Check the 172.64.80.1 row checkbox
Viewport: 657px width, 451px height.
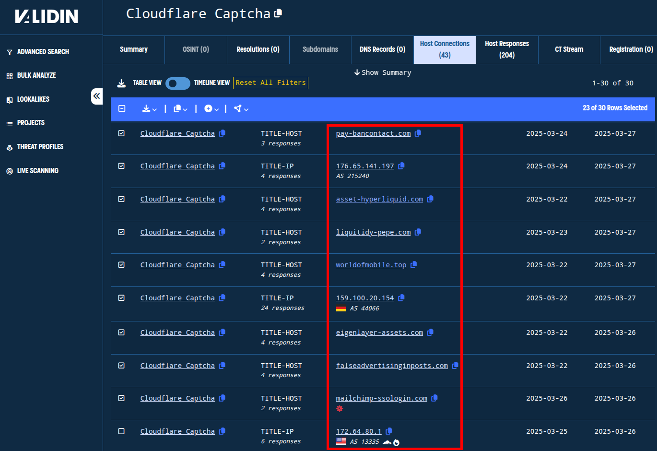(x=121, y=431)
